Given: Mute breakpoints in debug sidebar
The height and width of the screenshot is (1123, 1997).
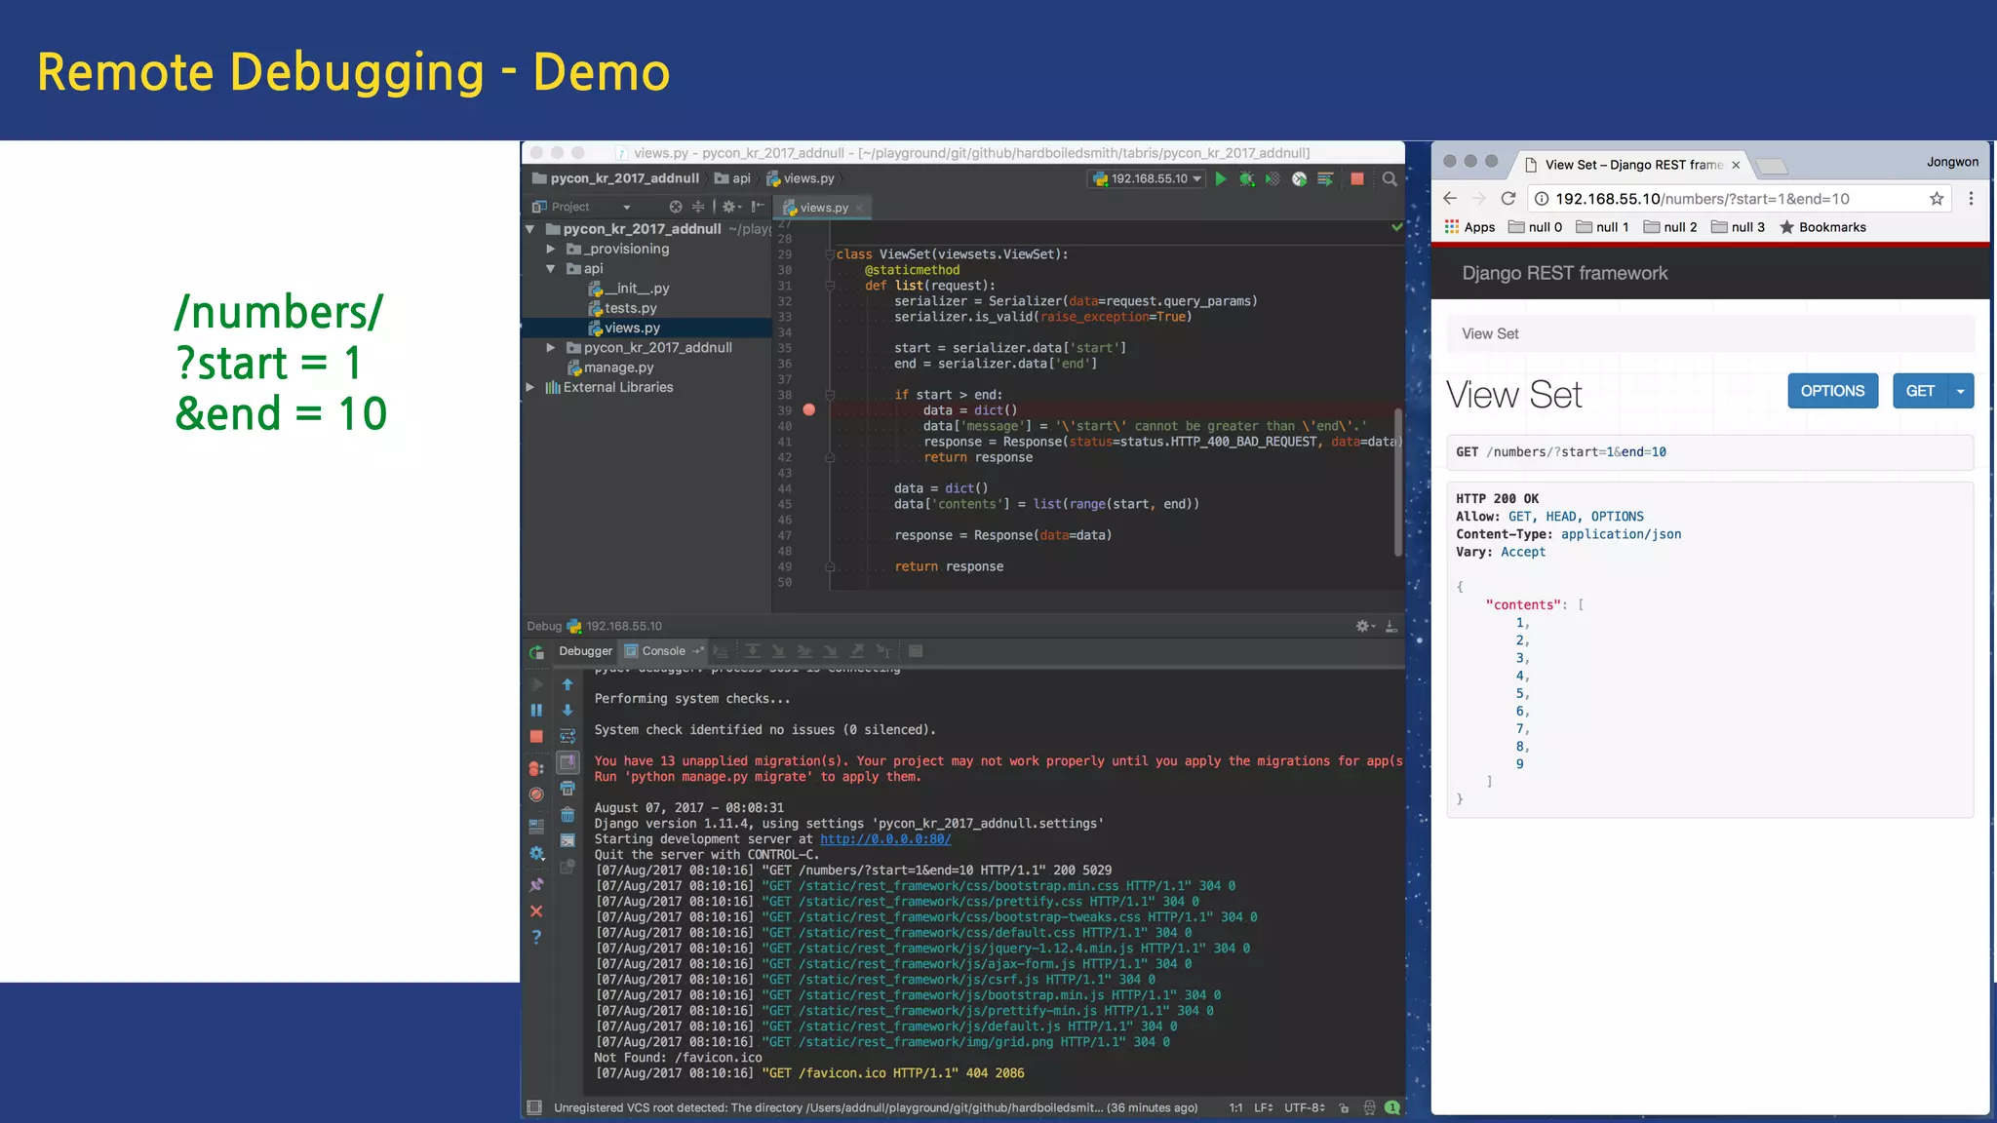Looking at the screenshot, I should click(x=536, y=794).
